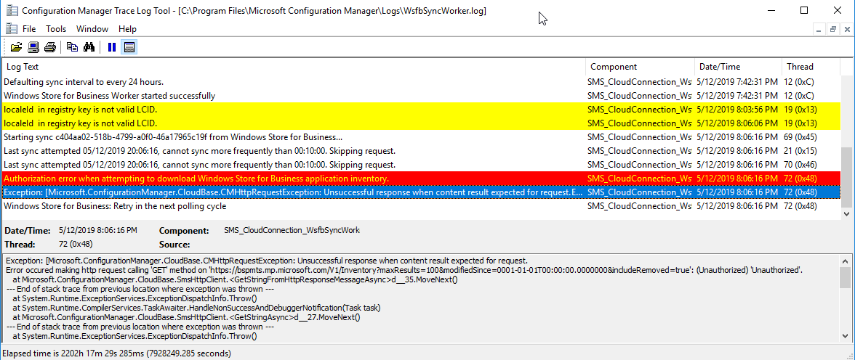Click the Date/Time column header
This screenshot has height=360, width=855.
click(x=738, y=67)
